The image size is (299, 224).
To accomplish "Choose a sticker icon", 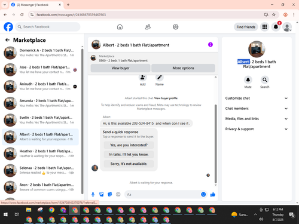I will [110, 194].
